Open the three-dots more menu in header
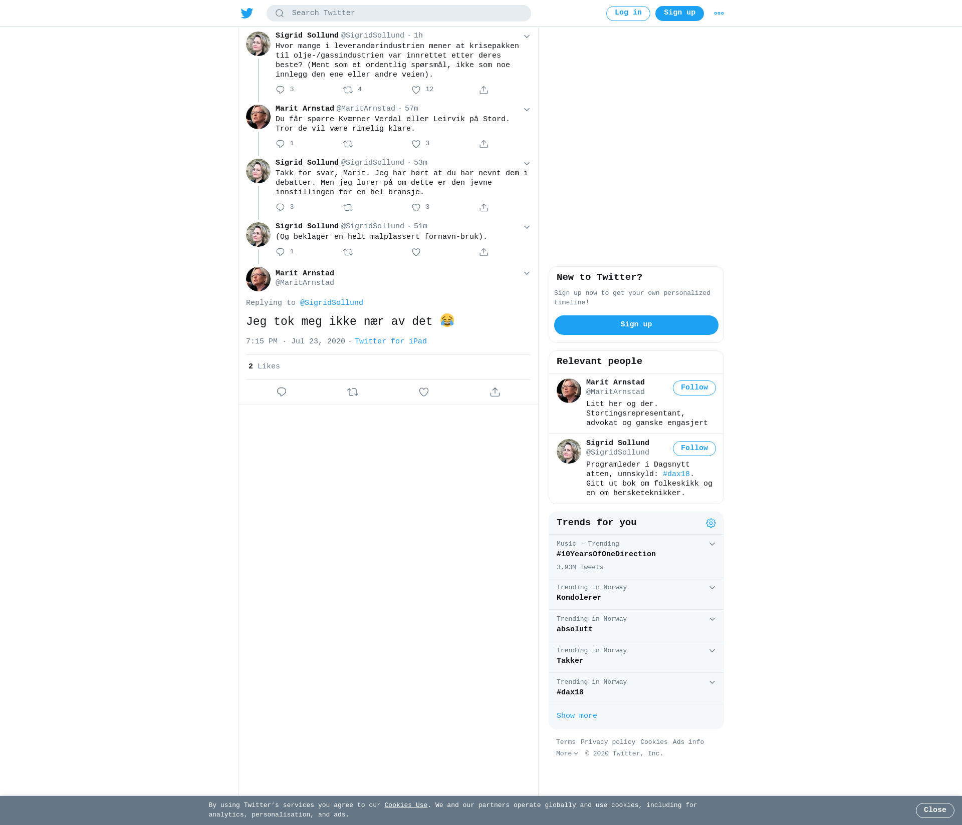The height and width of the screenshot is (825, 962). [719, 14]
